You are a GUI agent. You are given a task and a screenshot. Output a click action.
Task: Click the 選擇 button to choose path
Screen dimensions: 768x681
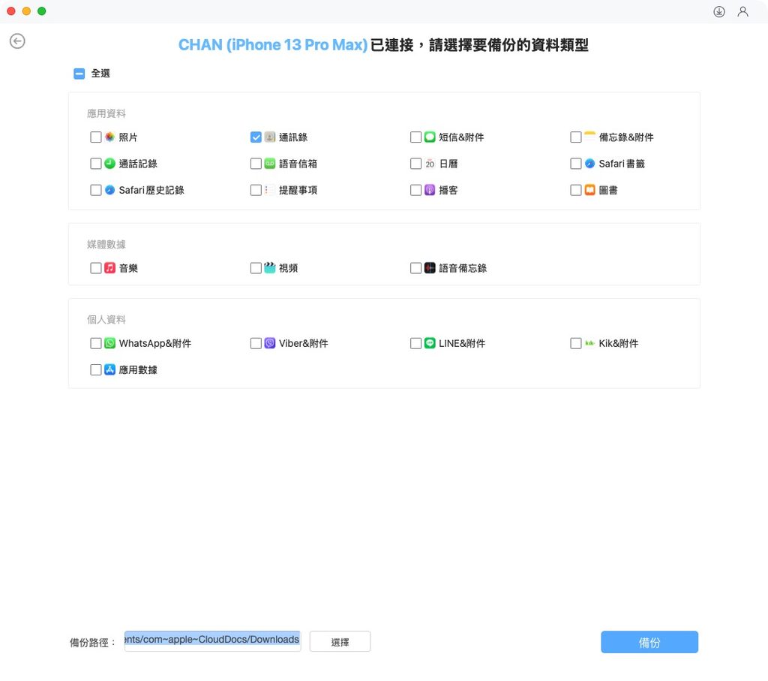click(x=340, y=642)
